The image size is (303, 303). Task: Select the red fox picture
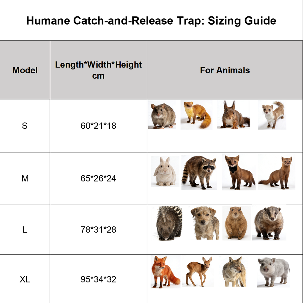click(166, 271)
